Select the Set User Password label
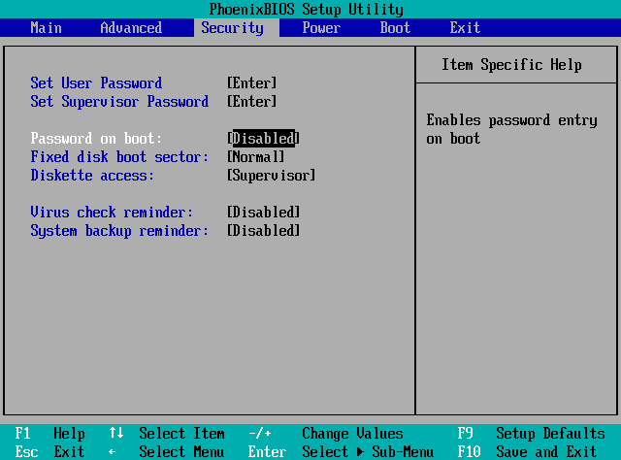 pos(96,83)
